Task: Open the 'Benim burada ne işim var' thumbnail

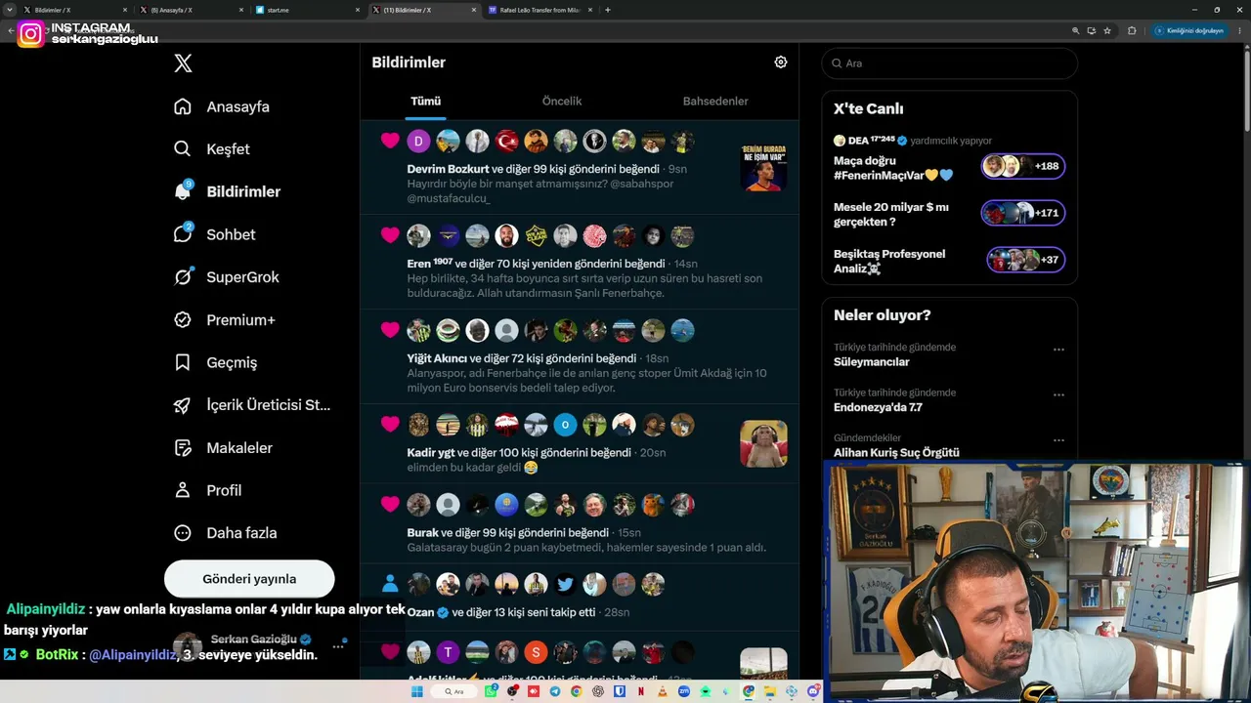Action: (x=764, y=167)
